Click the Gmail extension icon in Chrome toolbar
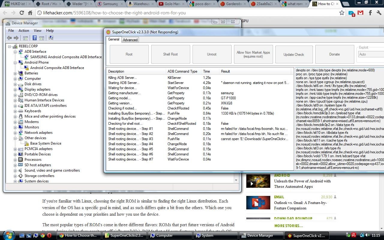This screenshot has height=240, width=384. [x=361, y=13]
